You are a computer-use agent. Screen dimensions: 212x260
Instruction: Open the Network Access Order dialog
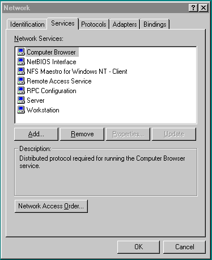click(51, 206)
